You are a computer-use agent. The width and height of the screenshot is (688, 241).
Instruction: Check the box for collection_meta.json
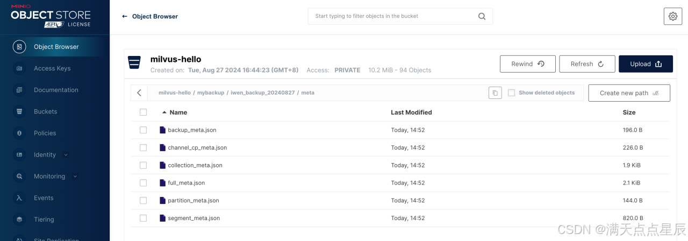pos(143,165)
